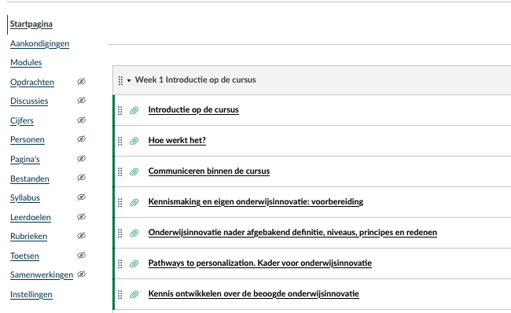Image resolution: width=511 pixels, height=313 pixels.
Task: Click hidden-eye icon next to Samenwerkingen
Action: pyautogui.click(x=81, y=274)
